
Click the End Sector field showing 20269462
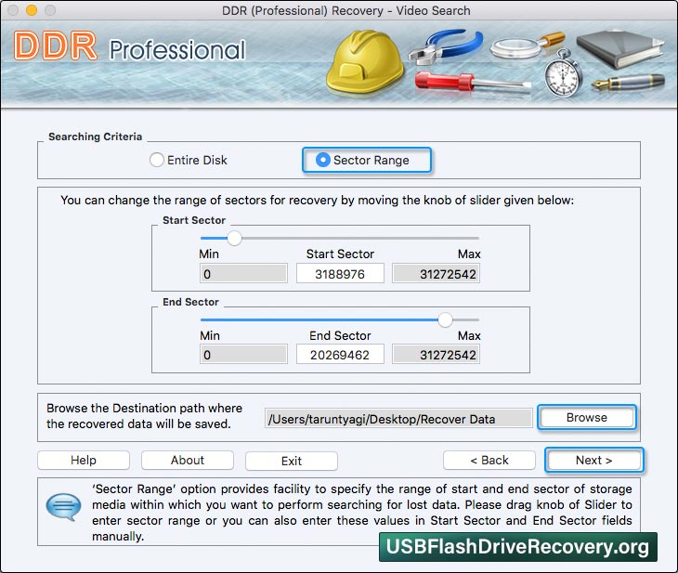340,355
